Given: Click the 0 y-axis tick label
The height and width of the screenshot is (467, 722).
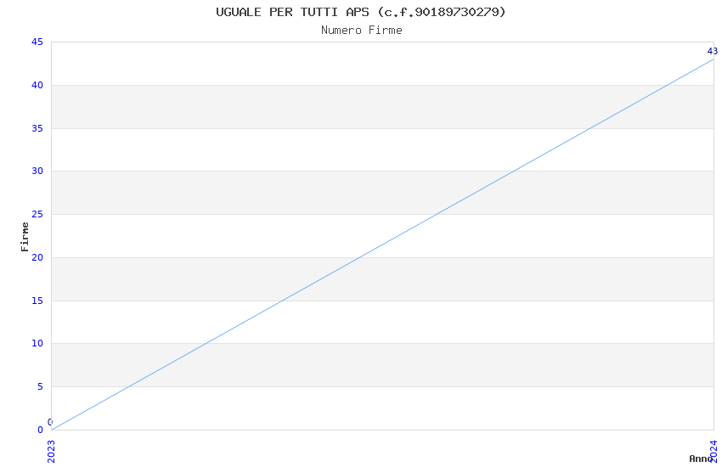Looking at the screenshot, I should pos(40,430).
